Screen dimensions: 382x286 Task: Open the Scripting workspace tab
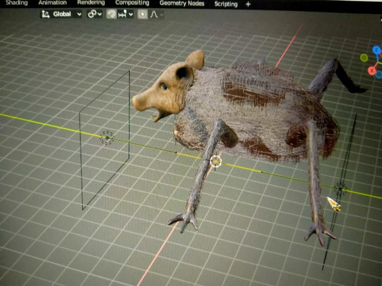pos(226,4)
